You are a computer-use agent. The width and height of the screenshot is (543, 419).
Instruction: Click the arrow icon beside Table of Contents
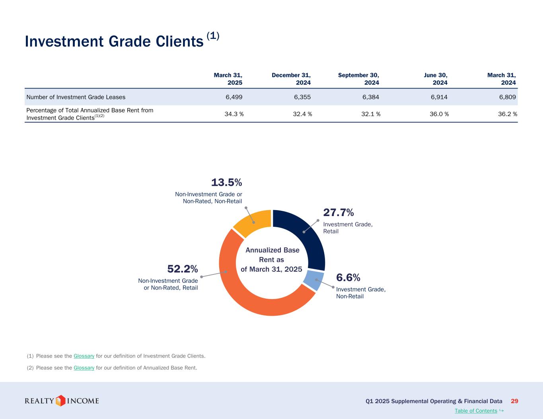[501, 411]
